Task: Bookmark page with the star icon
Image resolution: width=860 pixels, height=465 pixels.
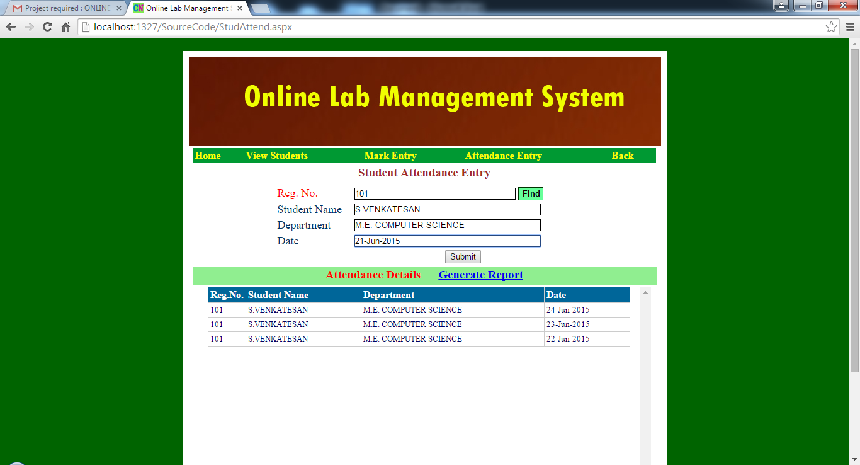Action: pyautogui.click(x=831, y=27)
